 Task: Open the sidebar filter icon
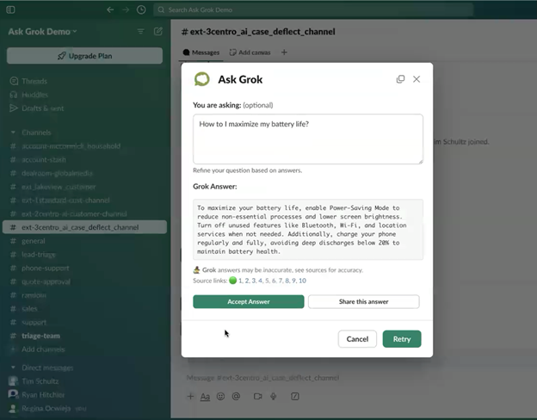click(140, 32)
